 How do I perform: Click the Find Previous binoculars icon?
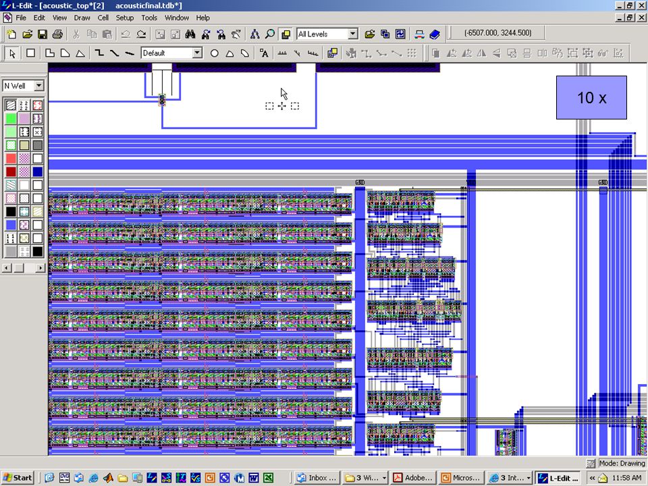[221, 34]
